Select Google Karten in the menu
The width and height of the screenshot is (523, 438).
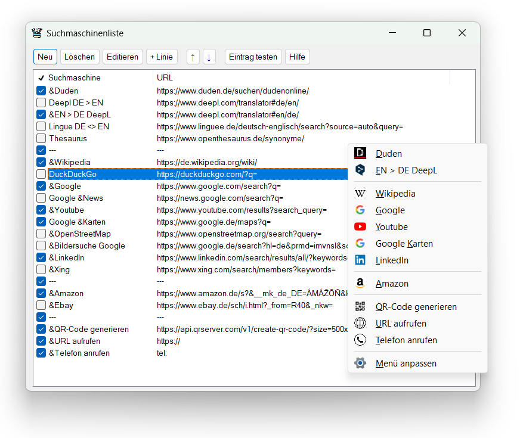click(417, 243)
